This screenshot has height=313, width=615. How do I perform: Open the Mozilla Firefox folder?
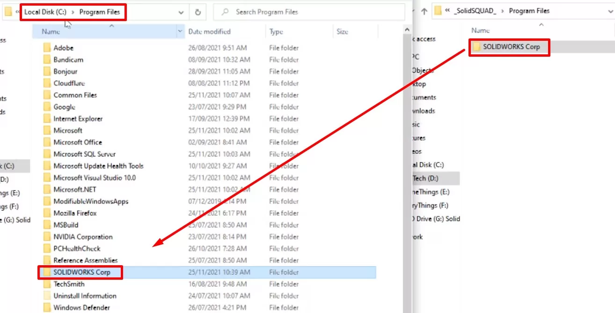point(74,213)
